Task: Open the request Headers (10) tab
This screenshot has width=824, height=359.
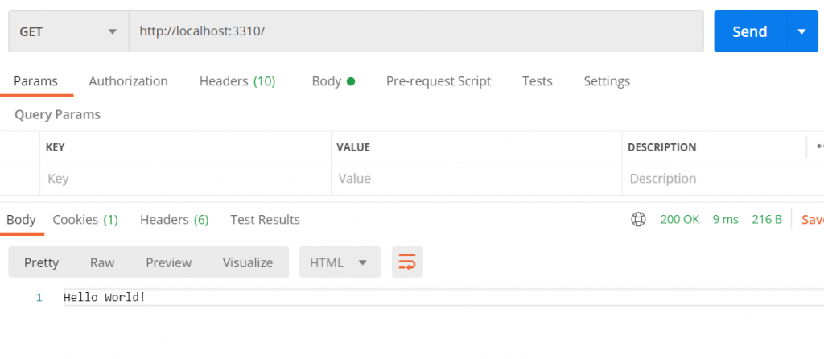Action: pos(237,81)
